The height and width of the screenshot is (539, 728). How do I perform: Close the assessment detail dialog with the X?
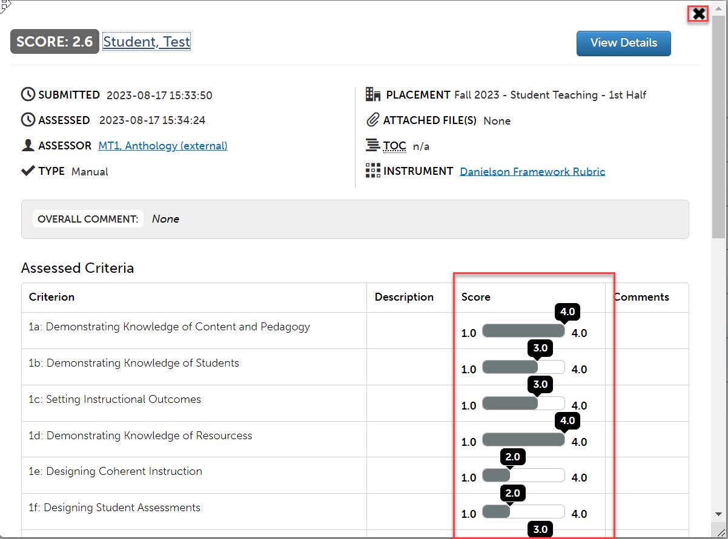[x=699, y=13]
